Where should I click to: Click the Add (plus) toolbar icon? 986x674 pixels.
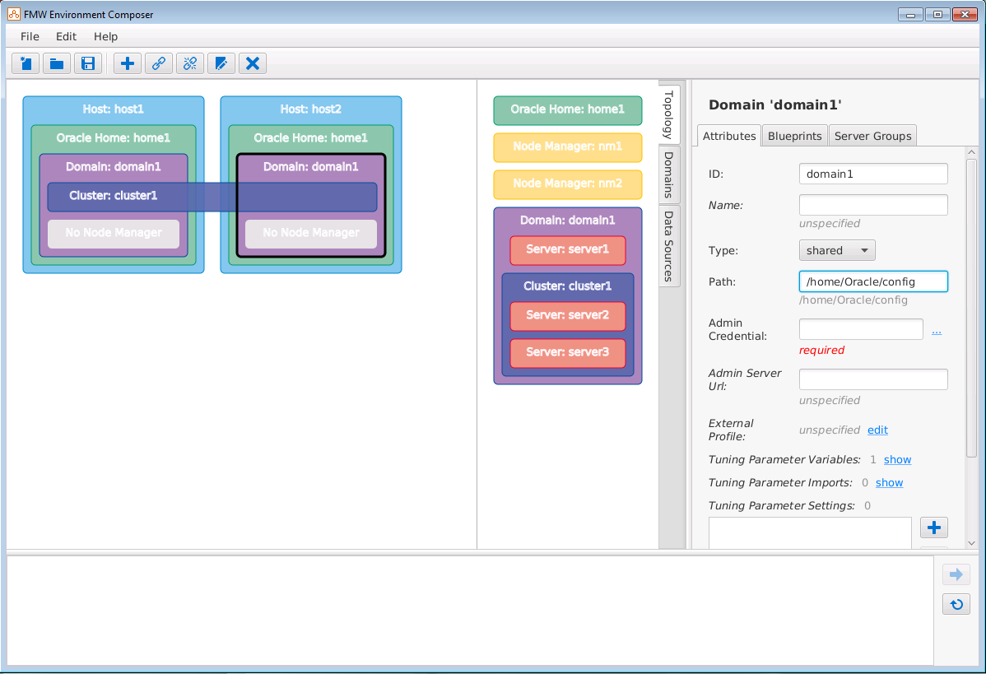point(127,63)
